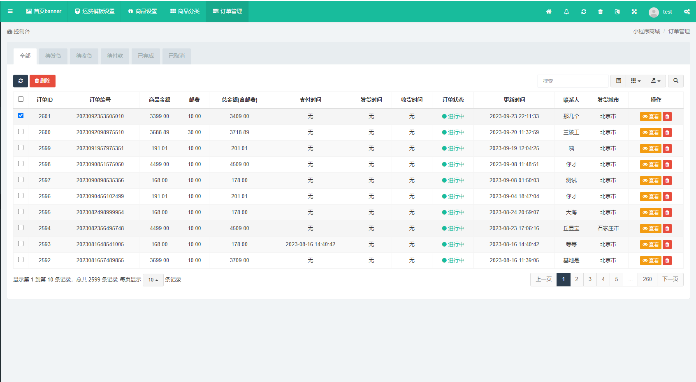Go to 下一页 in pagination

(670, 279)
